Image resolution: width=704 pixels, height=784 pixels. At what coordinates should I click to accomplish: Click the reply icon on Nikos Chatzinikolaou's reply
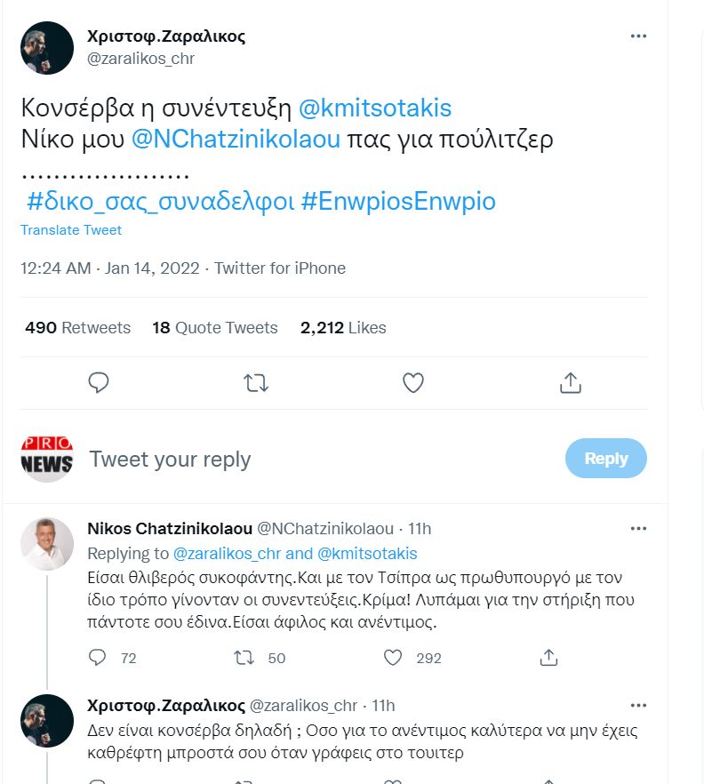[x=100, y=658]
